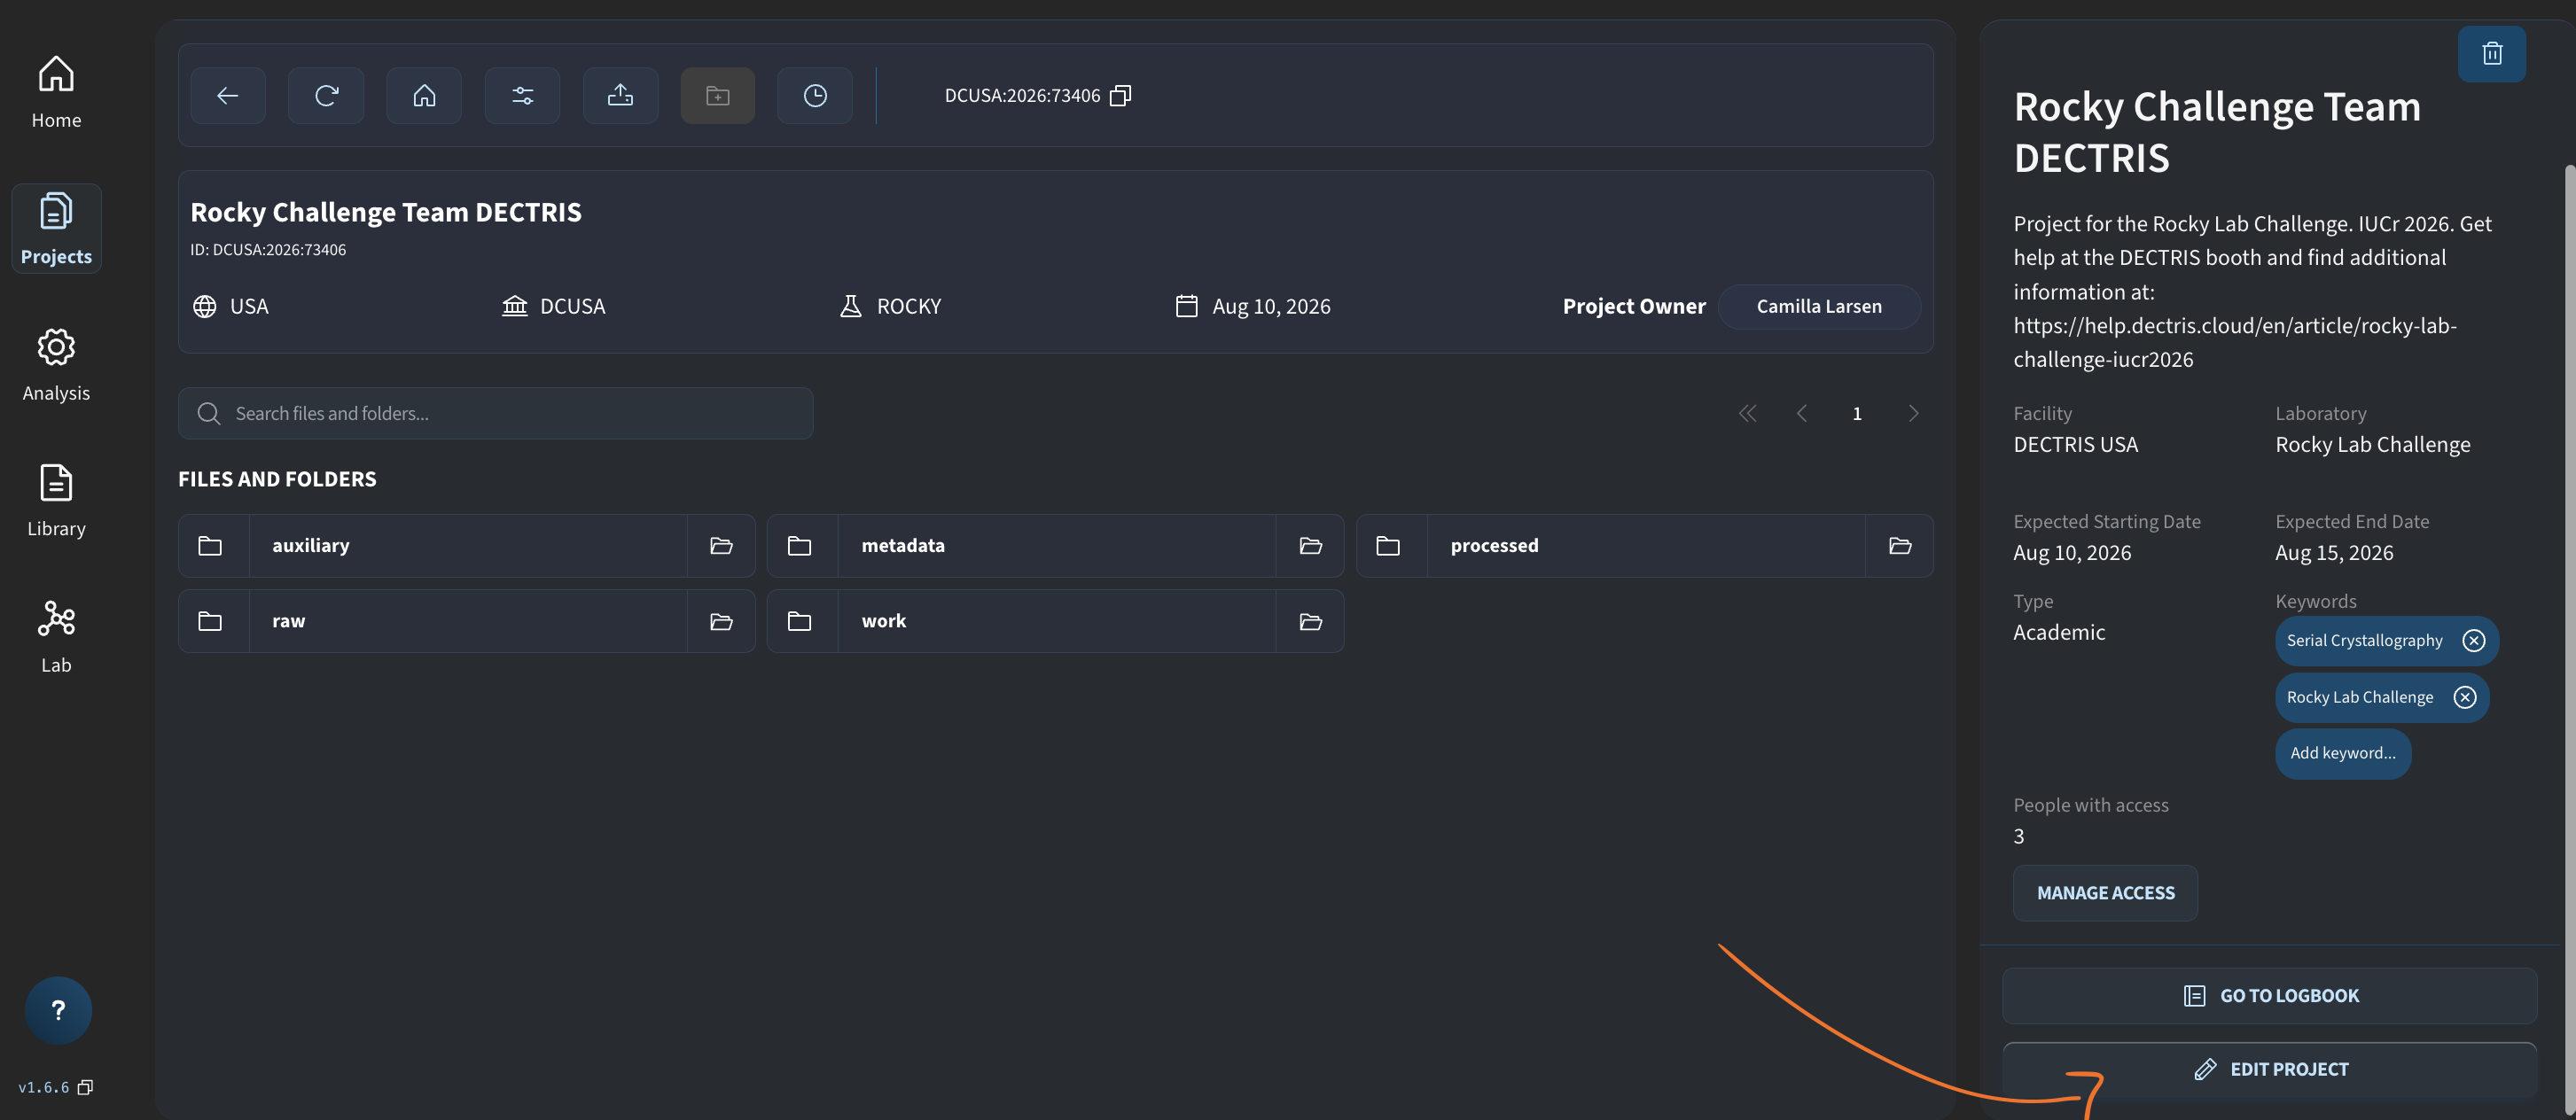
Task: Open the history clock button
Action: coord(815,96)
